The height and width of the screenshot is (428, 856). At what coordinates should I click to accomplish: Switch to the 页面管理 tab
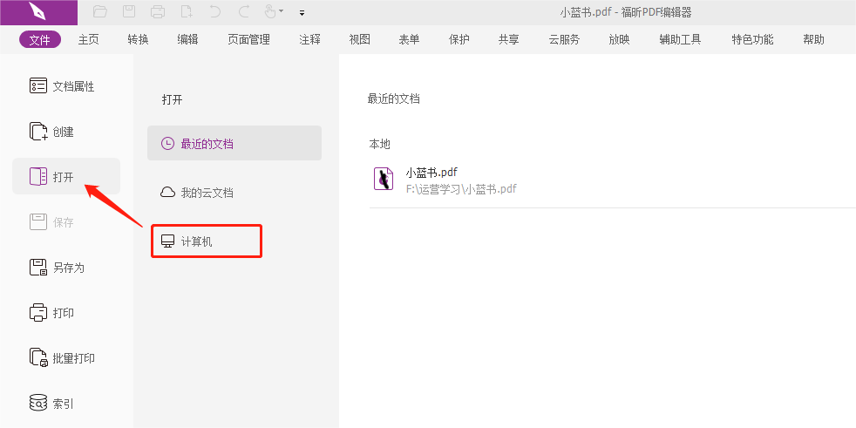pos(249,40)
